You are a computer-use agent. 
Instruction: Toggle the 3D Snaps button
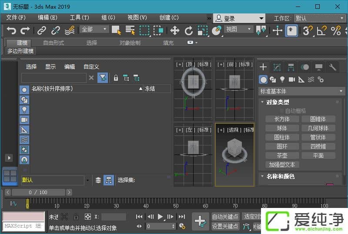[308, 30]
